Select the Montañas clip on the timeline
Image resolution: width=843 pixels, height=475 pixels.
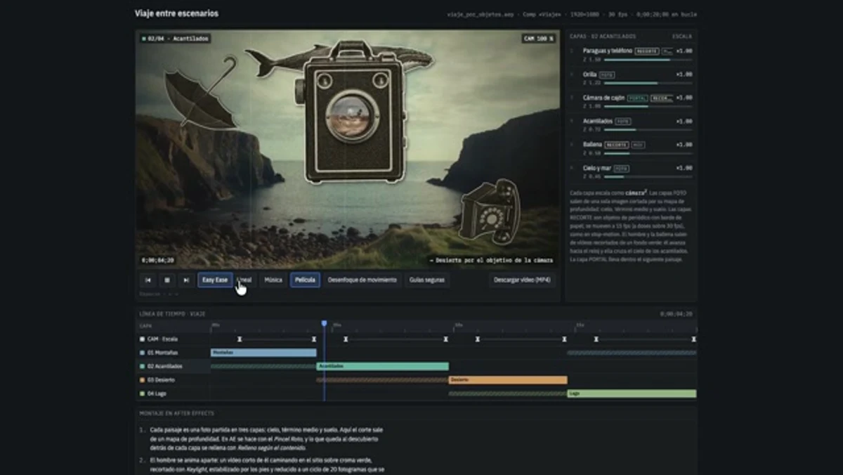click(263, 353)
